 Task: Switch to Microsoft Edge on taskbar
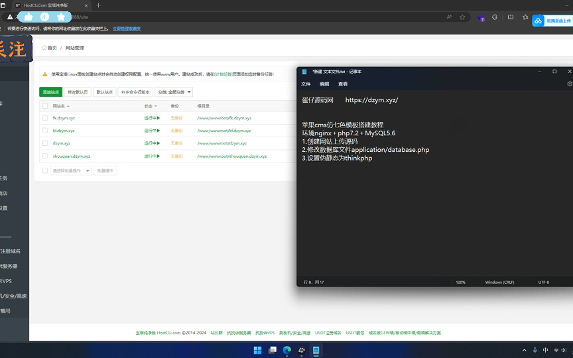click(287, 350)
